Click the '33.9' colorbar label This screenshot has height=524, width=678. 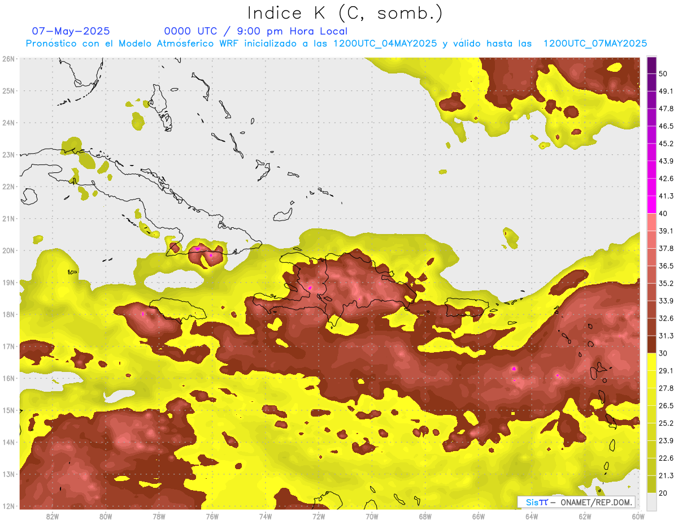pyautogui.click(x=666, y=301)
